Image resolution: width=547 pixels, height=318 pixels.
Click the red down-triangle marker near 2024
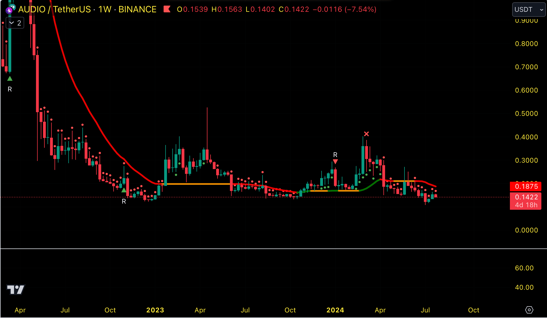335,162
